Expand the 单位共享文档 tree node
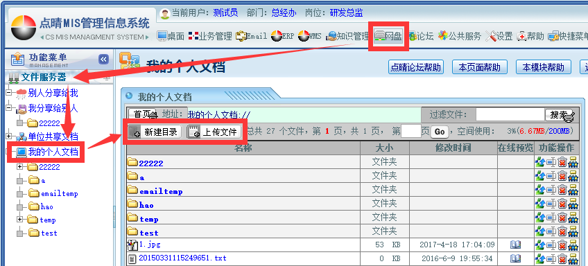Viewport: 588px width, 266px height. [9, 136]
